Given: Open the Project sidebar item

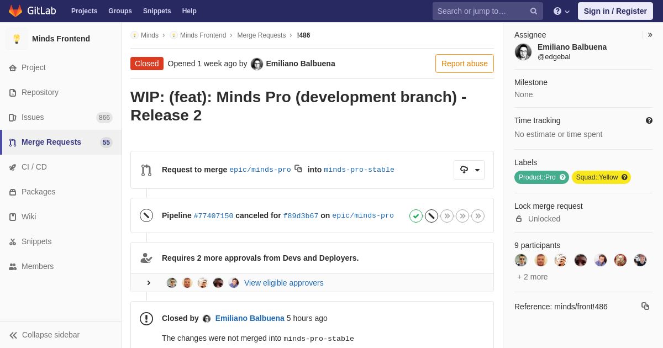Looking at the screenshot, I should click(61, 67).
